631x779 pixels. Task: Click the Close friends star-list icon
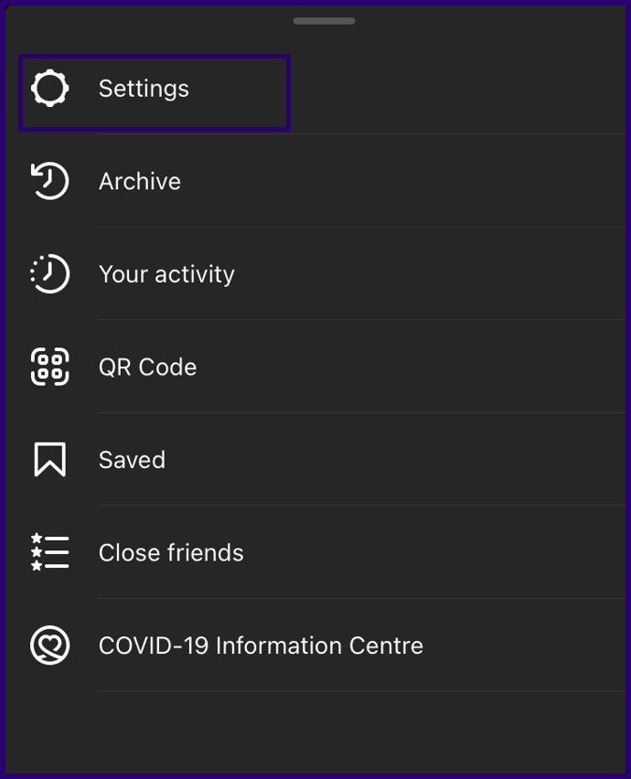[x=49, y=552]
